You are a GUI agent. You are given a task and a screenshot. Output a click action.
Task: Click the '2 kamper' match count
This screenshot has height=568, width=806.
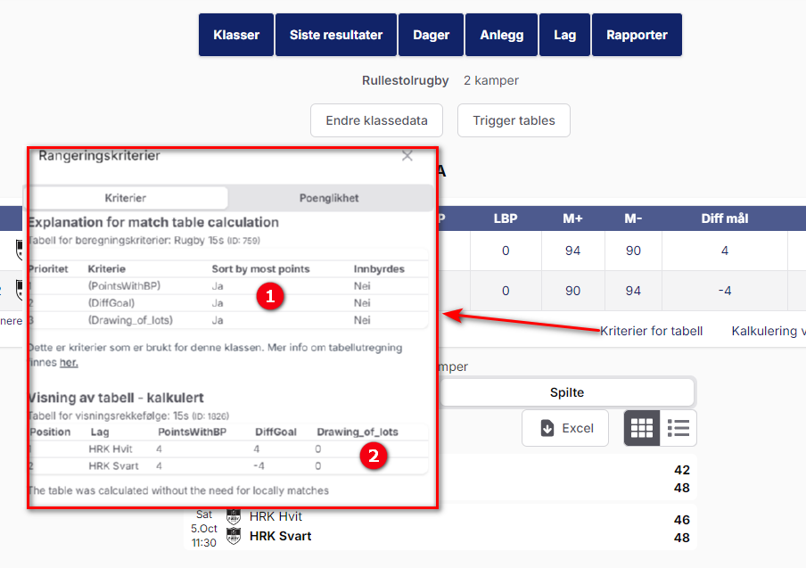[x=491, y=81]
